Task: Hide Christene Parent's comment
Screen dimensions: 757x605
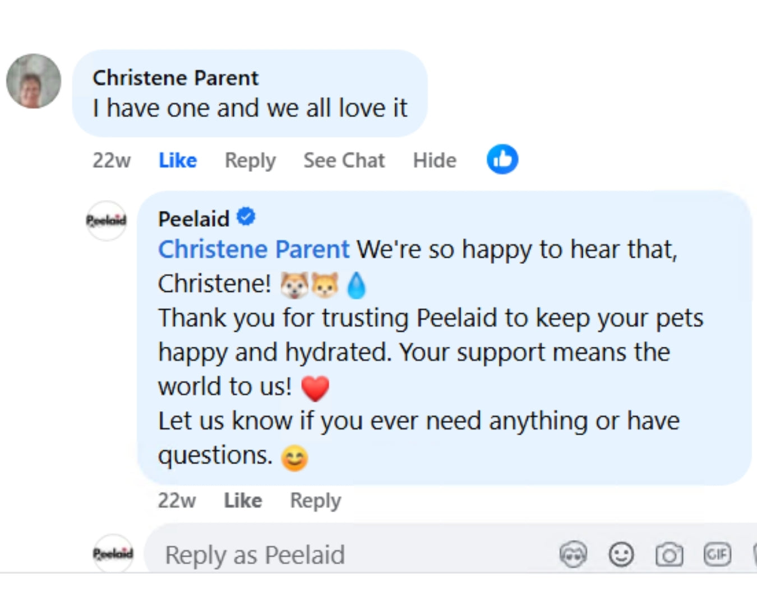Action: [435, 160]
